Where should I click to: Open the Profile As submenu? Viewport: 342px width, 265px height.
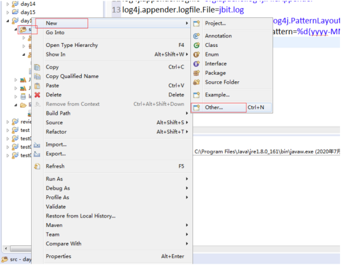point(112,197)
